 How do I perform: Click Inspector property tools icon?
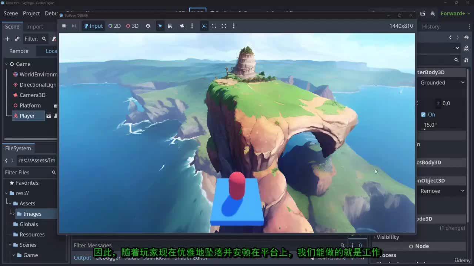(x=466, y=60)
